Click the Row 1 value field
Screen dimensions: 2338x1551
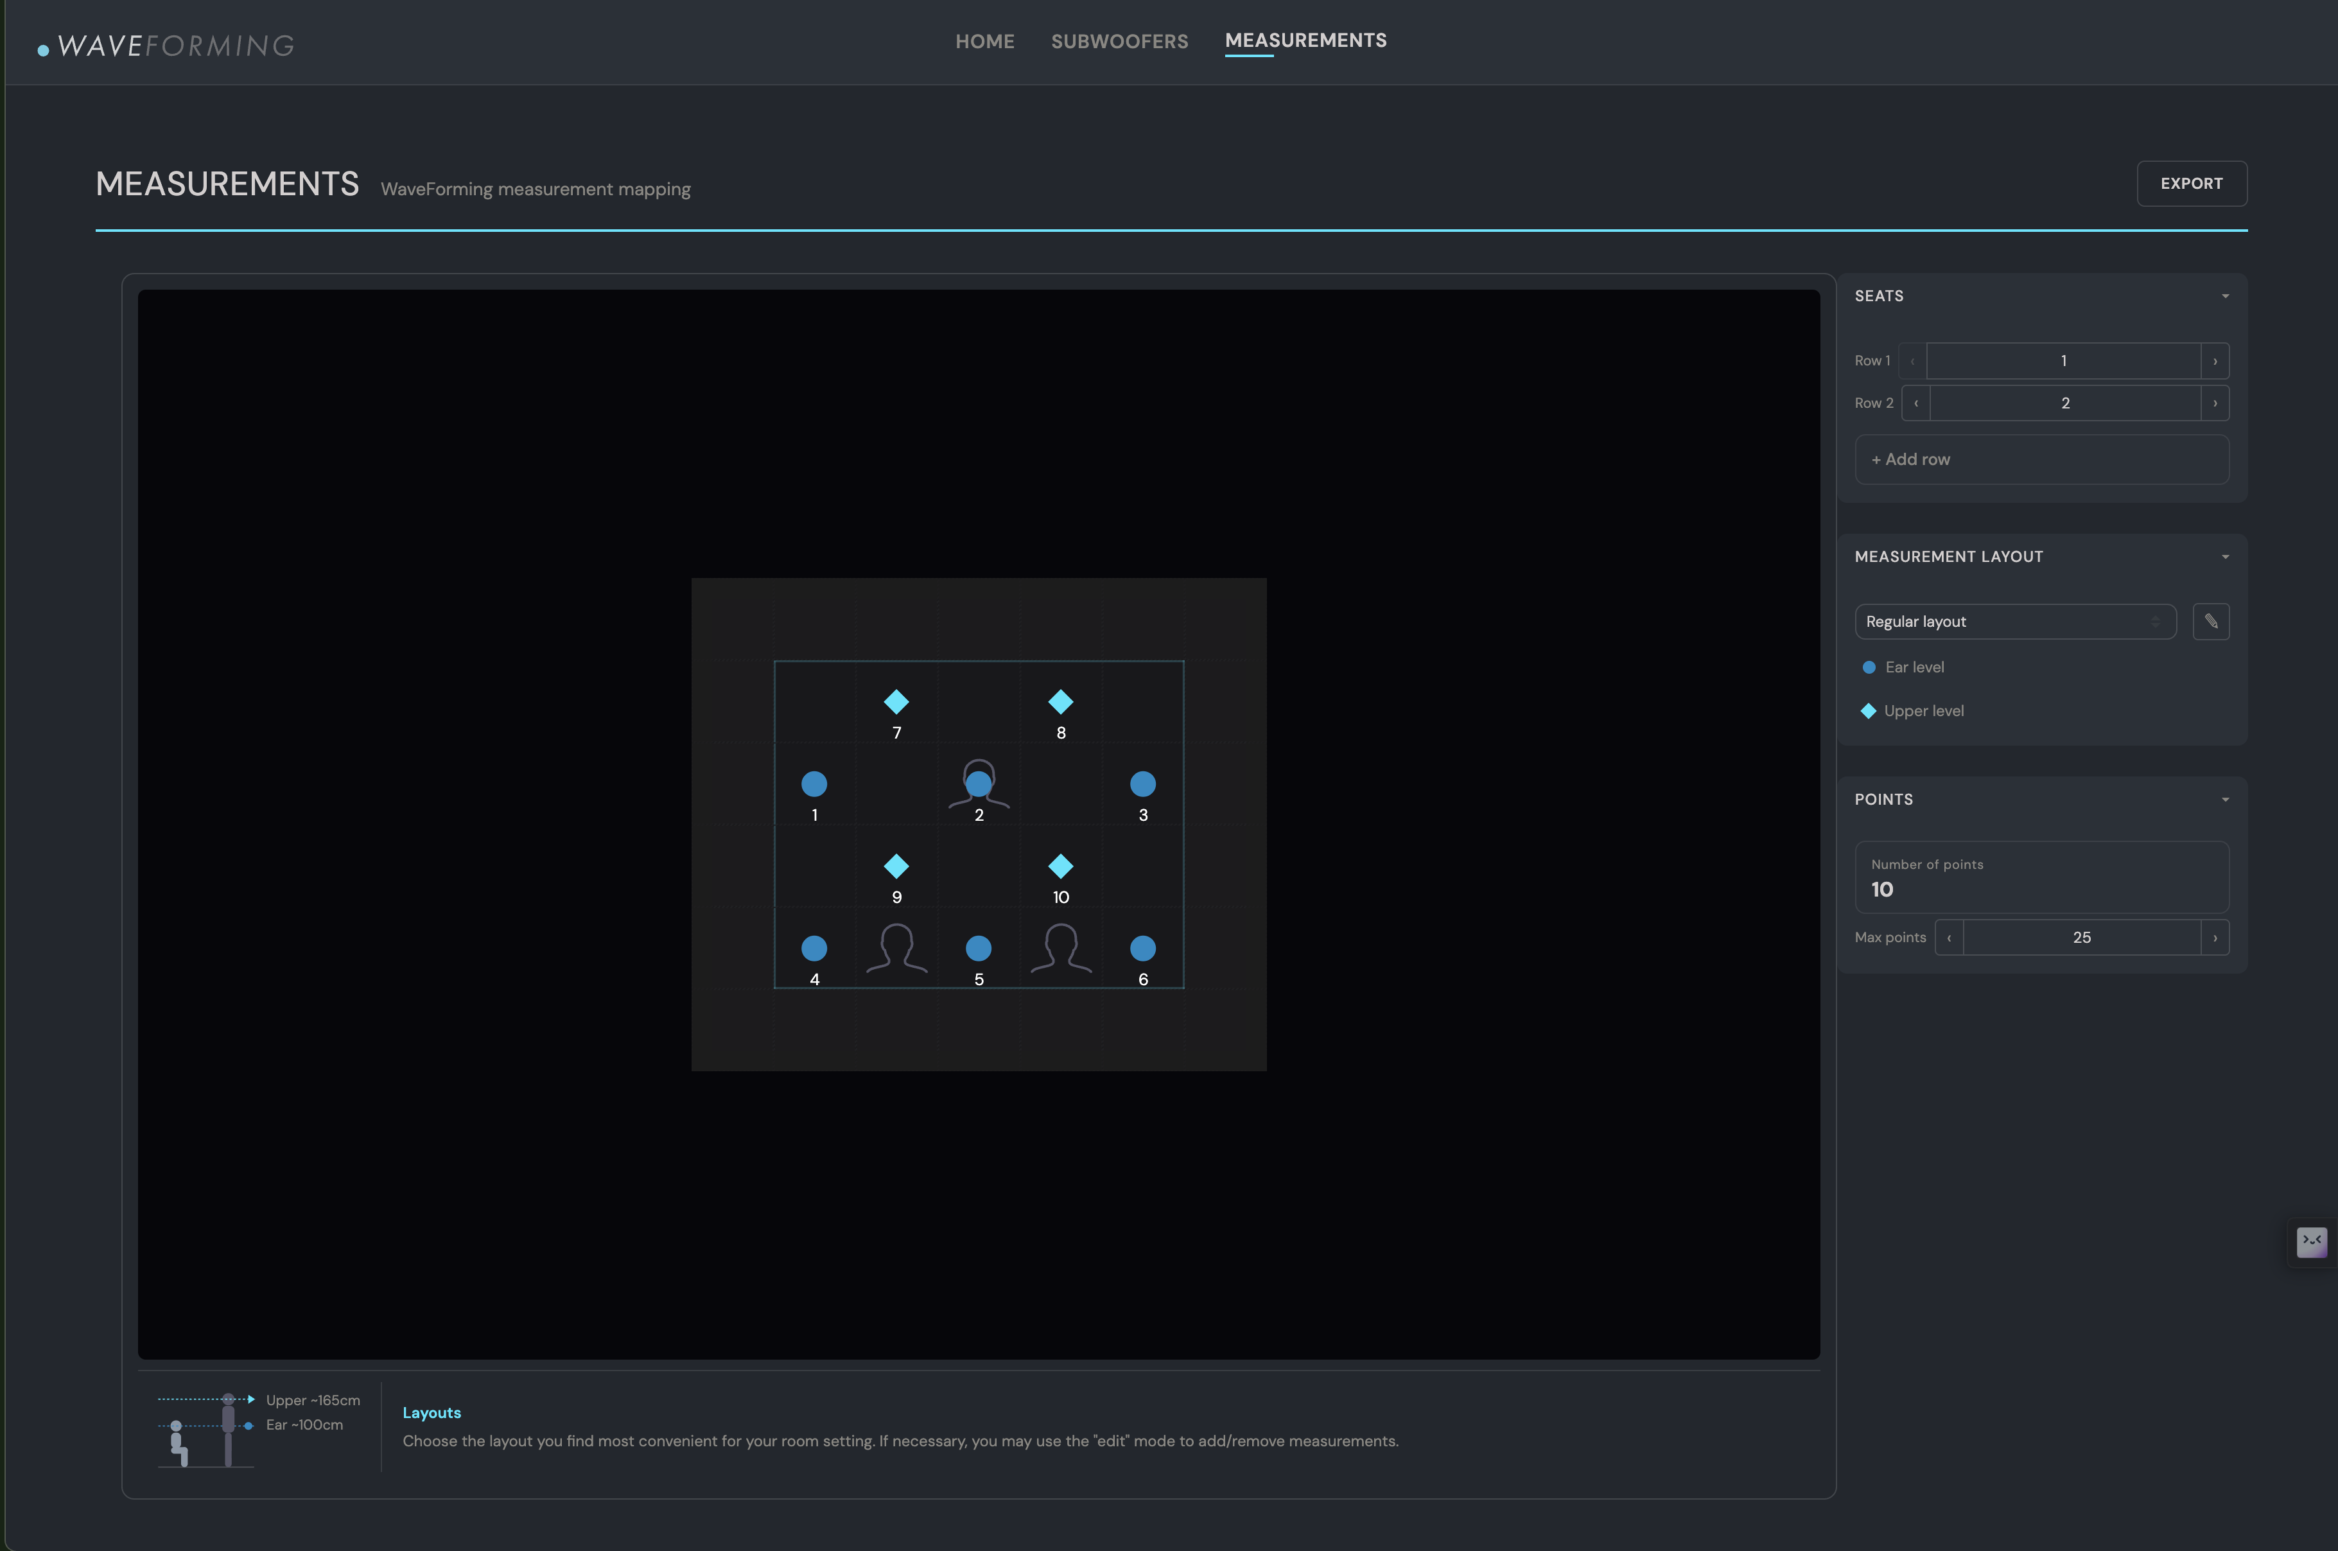tap(2063, 361)
